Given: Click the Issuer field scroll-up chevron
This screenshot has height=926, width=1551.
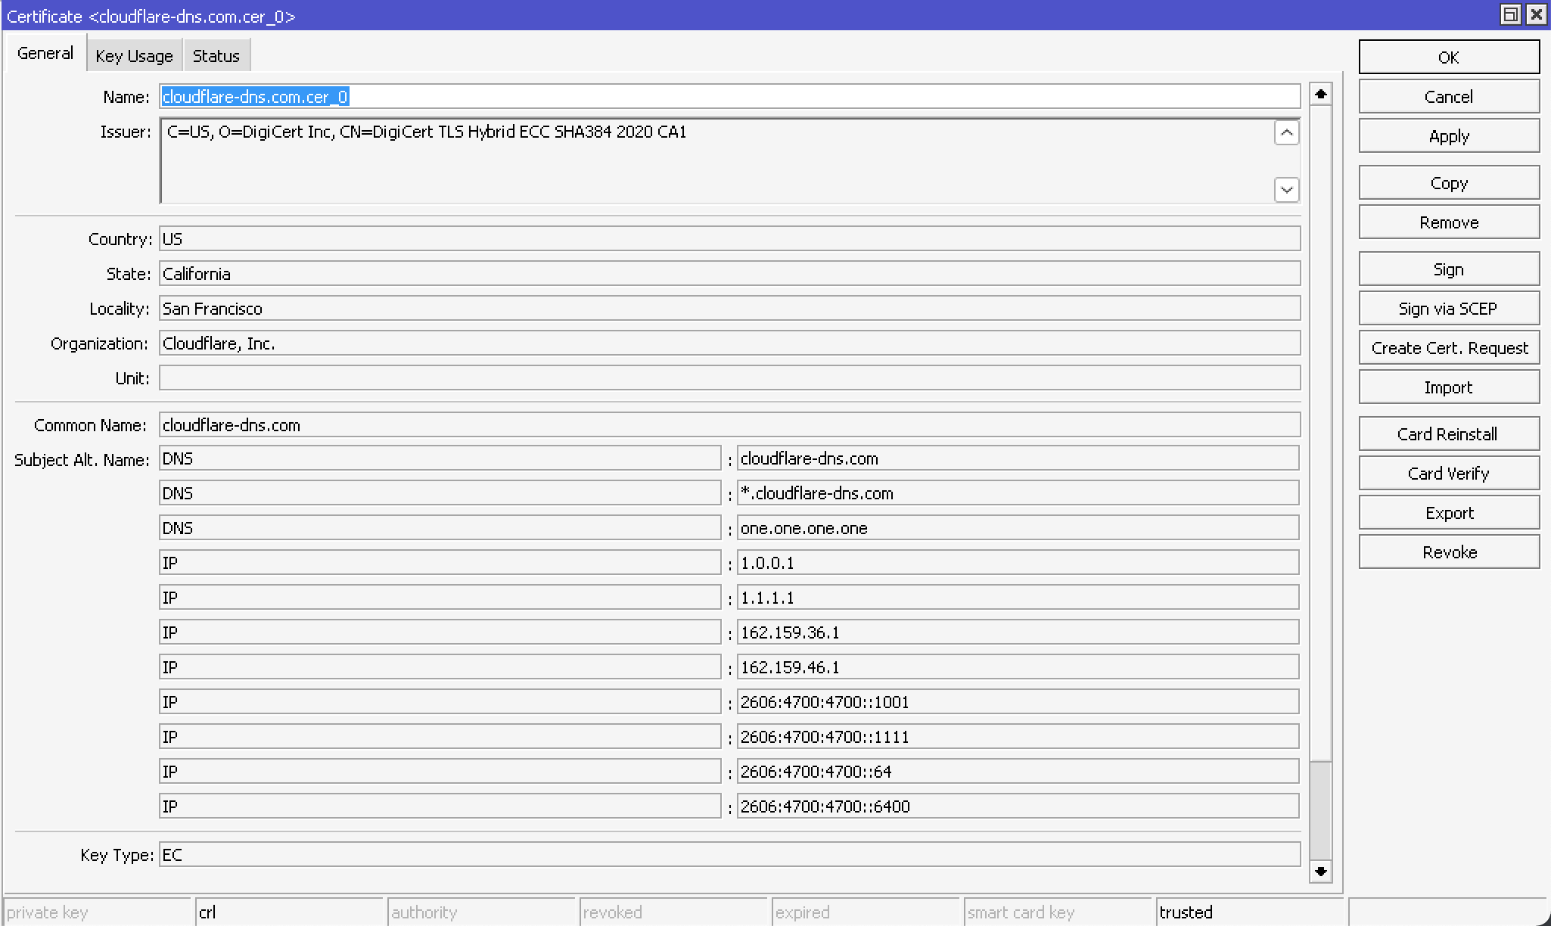Looking at the screenshot, I should click(1286, 133).
